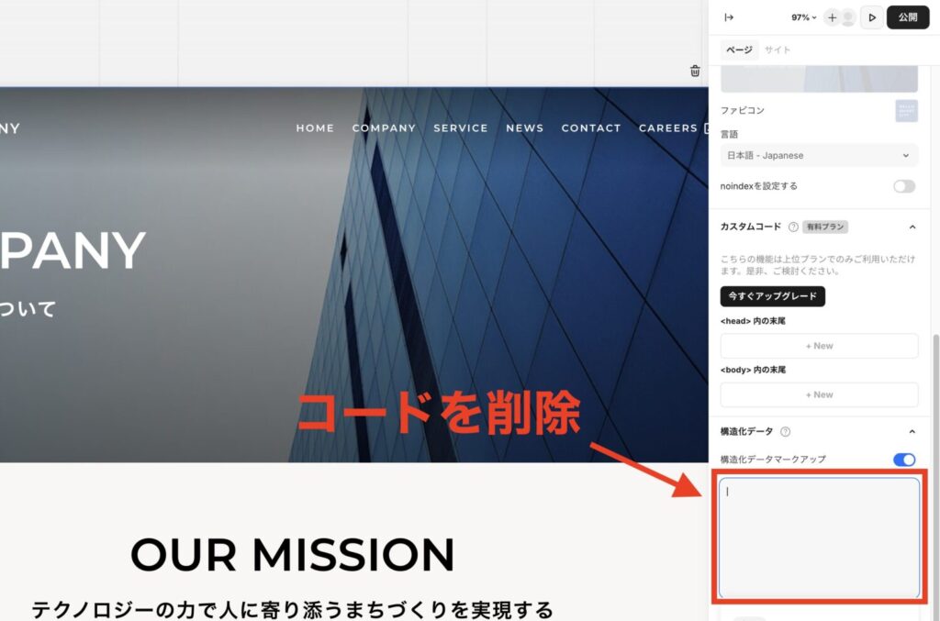
Task: Switch to the サイト tab
Action: pyautogui.click(x=777, y=50)
